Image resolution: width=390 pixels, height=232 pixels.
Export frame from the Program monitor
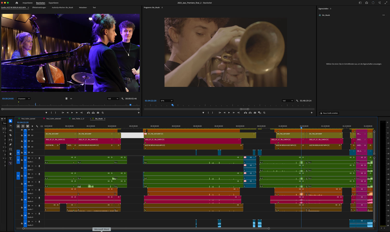[255, 113]
